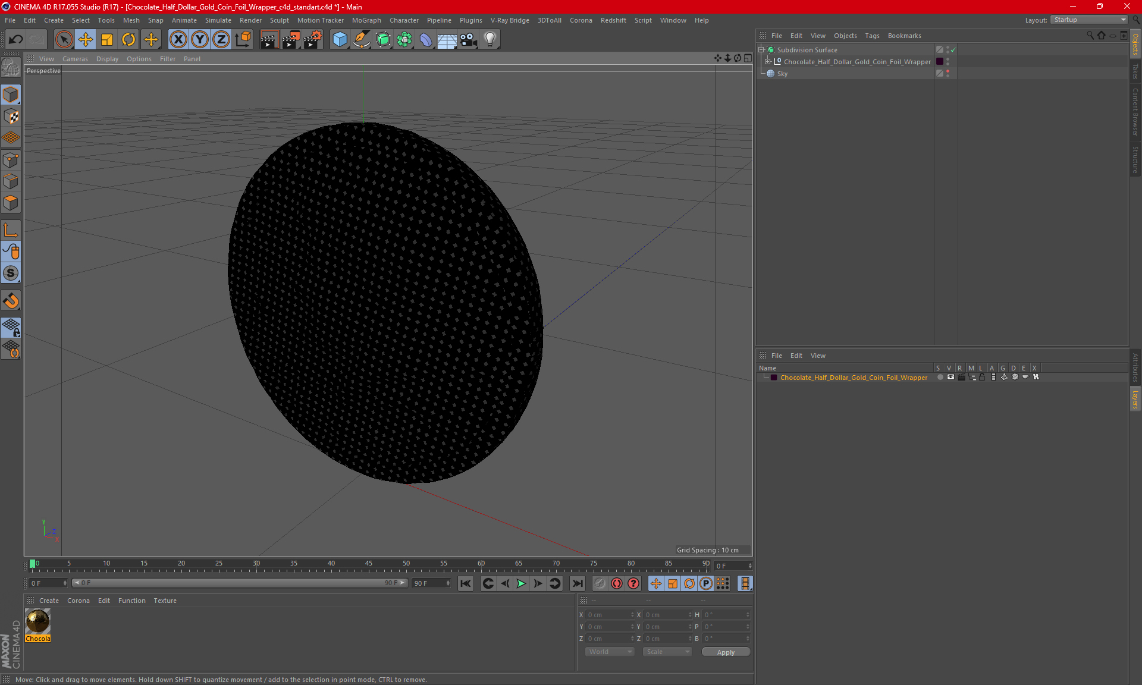
Task: Enable Workplane mode icon
Action: 11,138
